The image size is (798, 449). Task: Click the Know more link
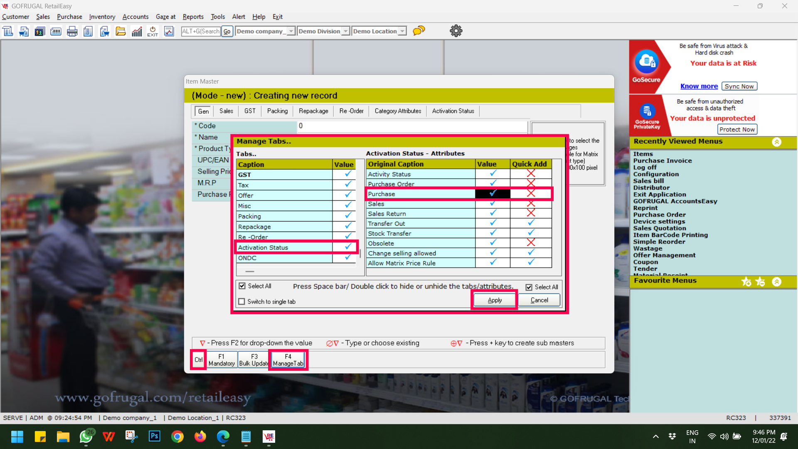tap(699, 86)
